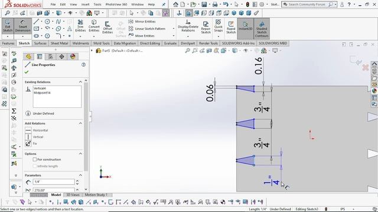Screen dimensions: 378x212
Task: Cancel sketch using red X corner icon
Action: point(366,67)
